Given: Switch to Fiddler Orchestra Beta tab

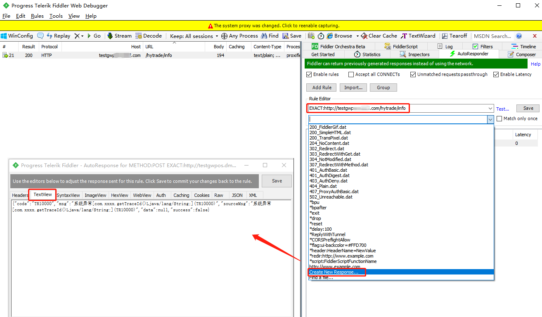Looking at the screenshot, I should [x=339, y=46].
